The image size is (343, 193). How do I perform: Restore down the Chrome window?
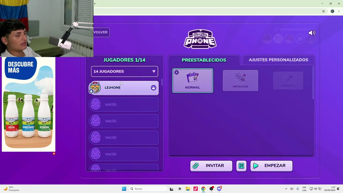(331, 3)
